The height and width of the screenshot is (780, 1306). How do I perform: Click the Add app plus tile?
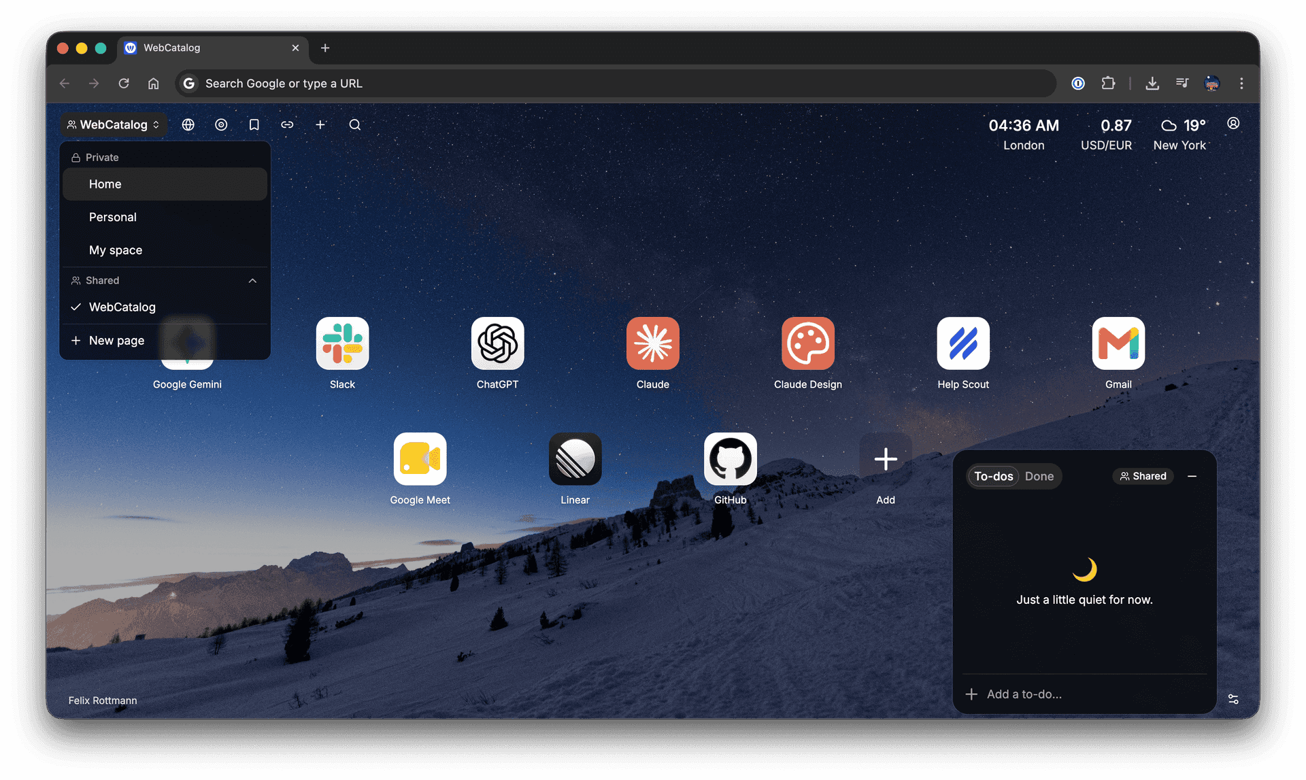pos(885,459)
